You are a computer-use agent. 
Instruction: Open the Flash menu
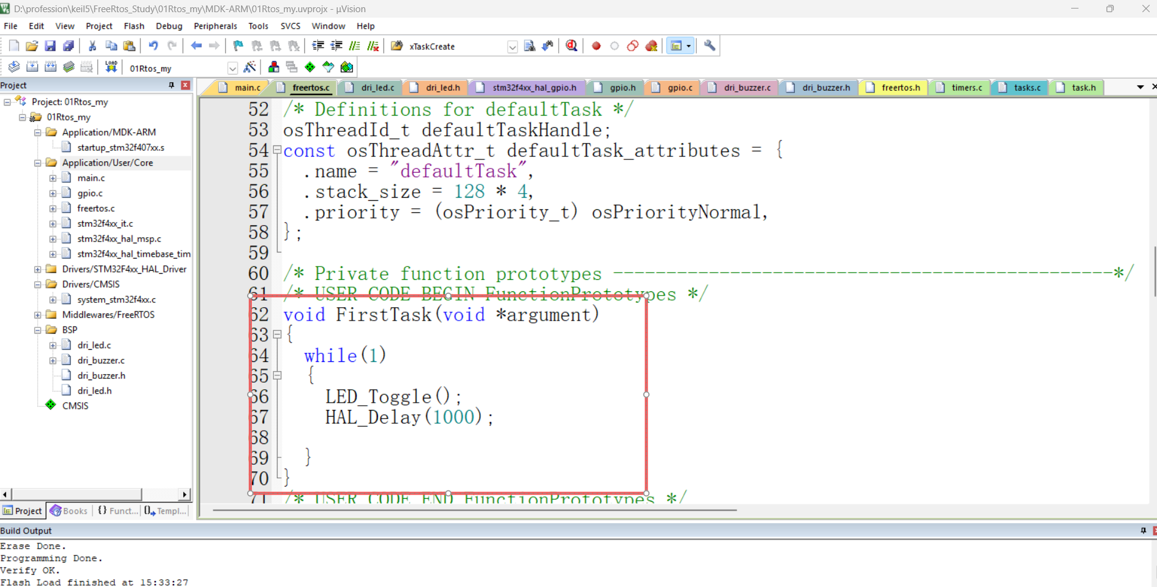pos(134,26)
